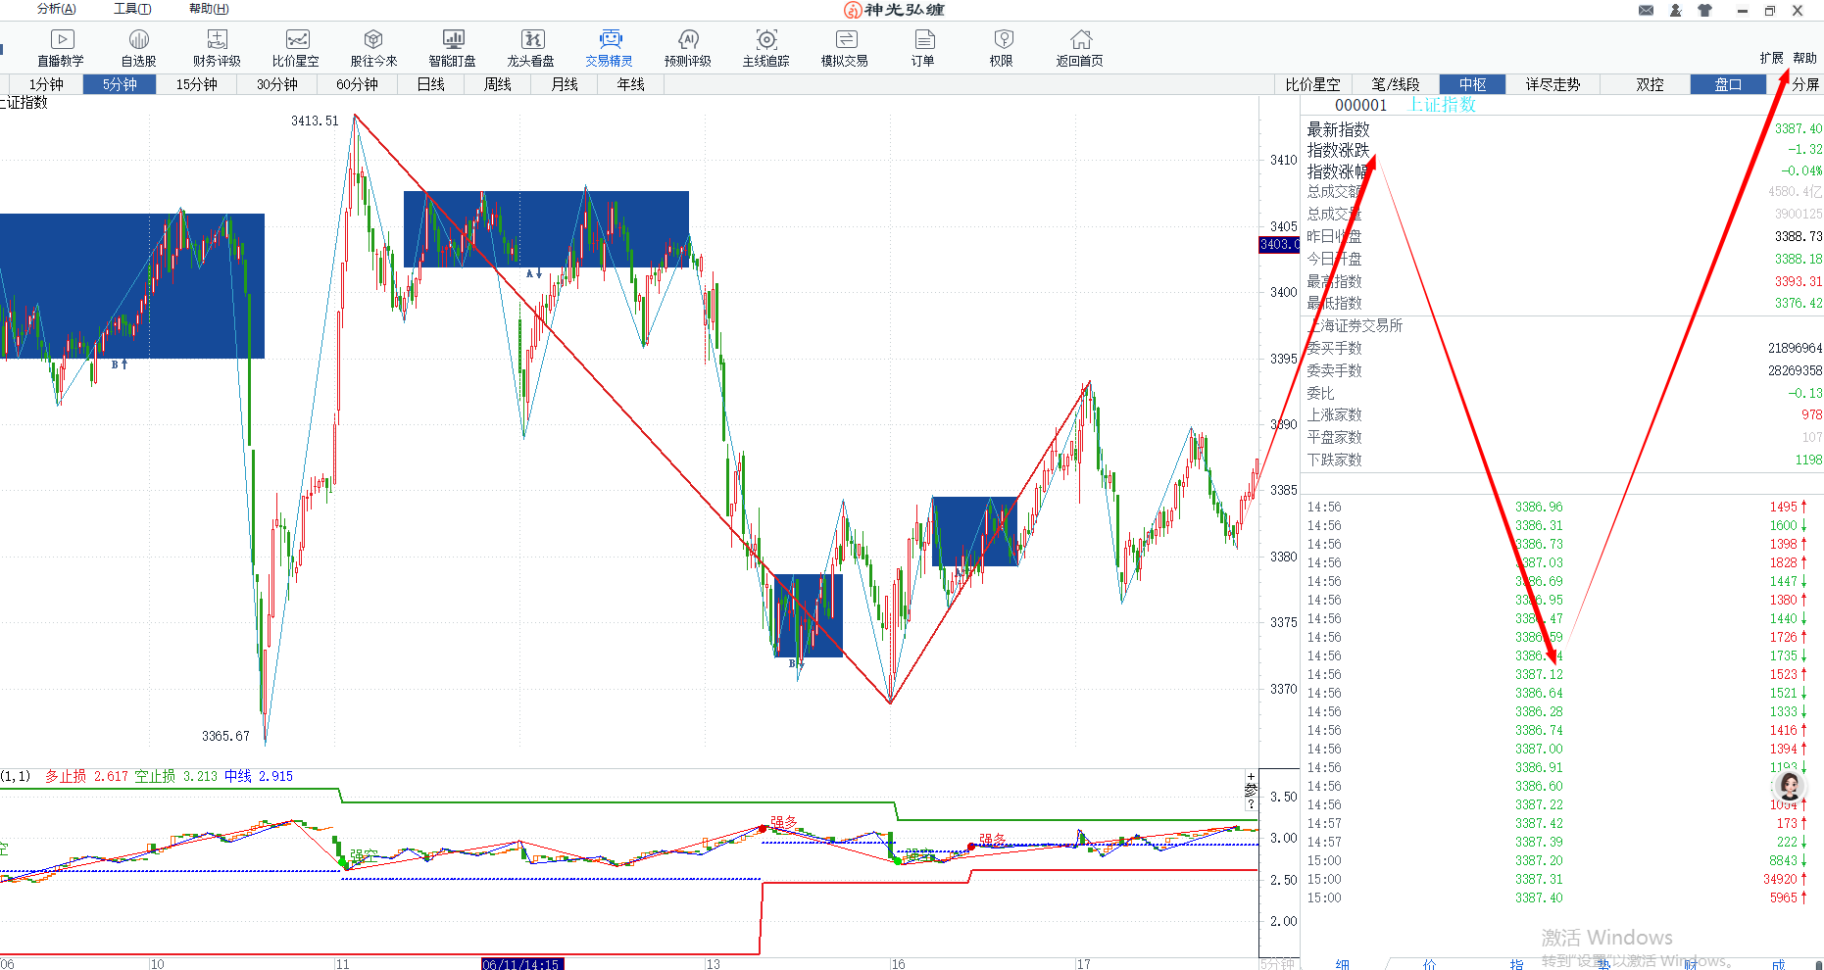Viewport: 1824px width, 970px height.
Task: Click the highlighted date marker on time axis
Action: (521, 964)
